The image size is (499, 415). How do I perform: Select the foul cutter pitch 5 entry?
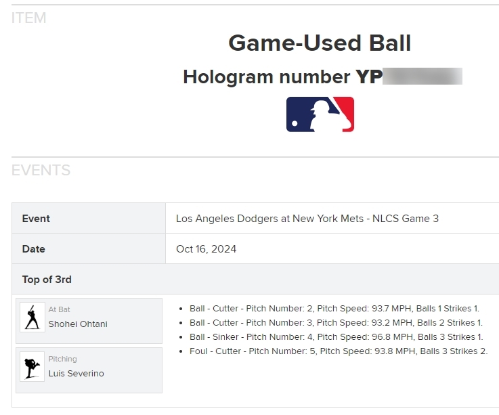click(x=339, y=351)
